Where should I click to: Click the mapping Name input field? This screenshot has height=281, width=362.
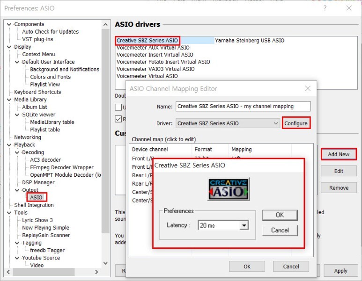(243, 106)
